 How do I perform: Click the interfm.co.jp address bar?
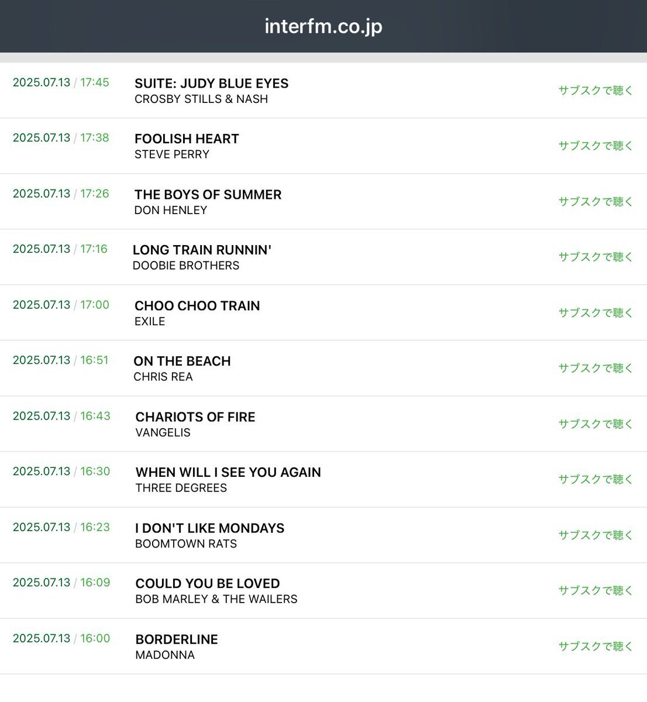click(x=323, y=26)
